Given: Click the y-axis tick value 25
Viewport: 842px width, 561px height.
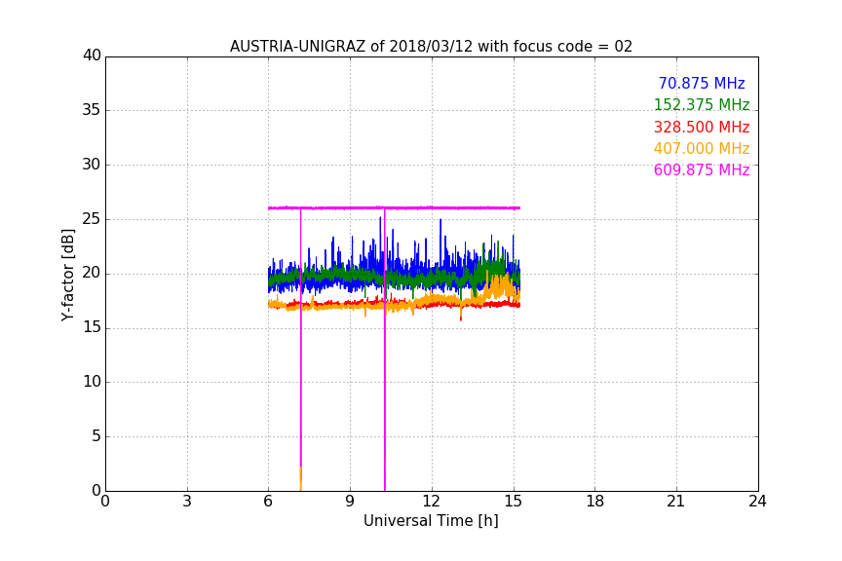Looking at the screenshot, I should pyautogui.click(x=92, y=219).
